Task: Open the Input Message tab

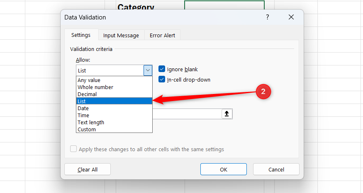Action: pyautogui.click(x=121, y=35)
